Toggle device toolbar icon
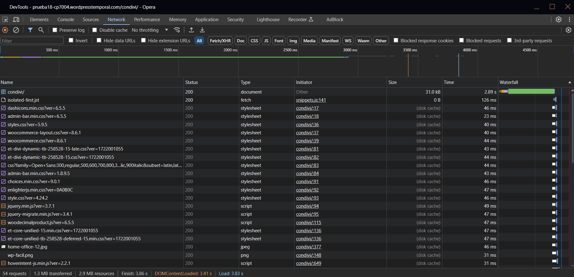Screen dimensions: 574x277 [16, 20]
